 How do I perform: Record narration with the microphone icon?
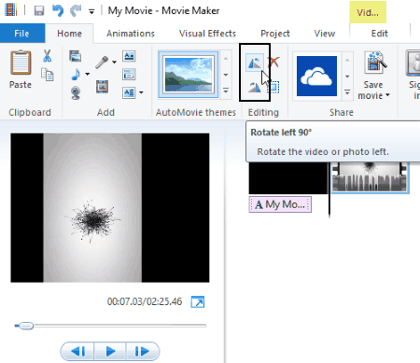tap(102, 63)
